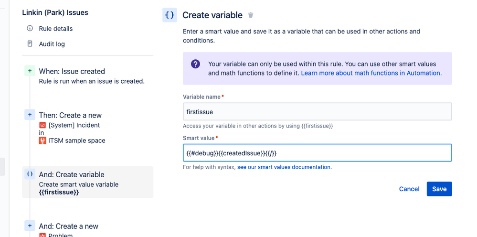This screenshot has width=477, height=237.
Task: Click the purple question mark info icon
Action: (x=195, y=64)
